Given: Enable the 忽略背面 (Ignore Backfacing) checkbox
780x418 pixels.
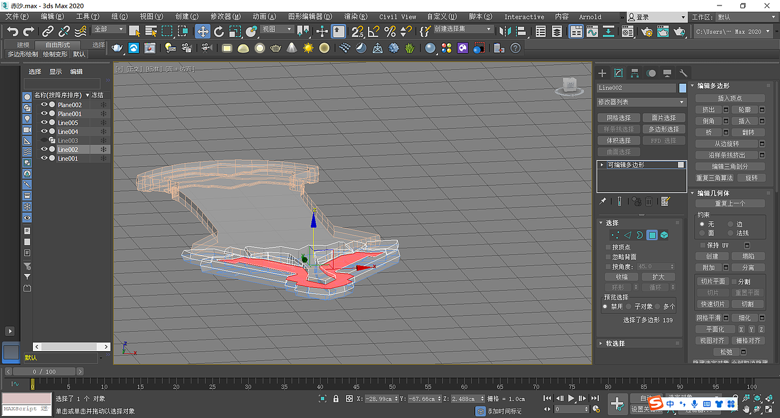Looking at the screenshot, I should tap(608, 257).
